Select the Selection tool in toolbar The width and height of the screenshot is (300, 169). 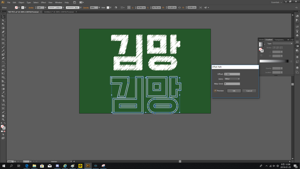(x=3, y=17)
